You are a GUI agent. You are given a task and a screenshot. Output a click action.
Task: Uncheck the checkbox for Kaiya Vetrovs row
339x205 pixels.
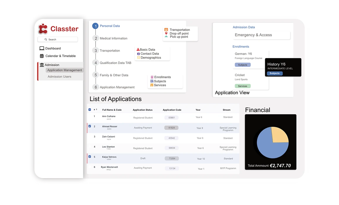pos(90,157)
